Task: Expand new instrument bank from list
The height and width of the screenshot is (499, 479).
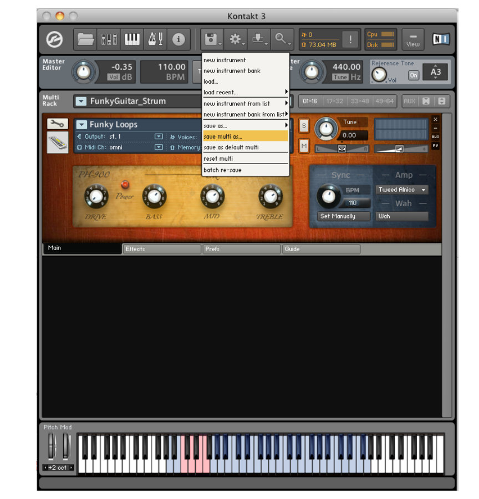Action: coord(246,115)
